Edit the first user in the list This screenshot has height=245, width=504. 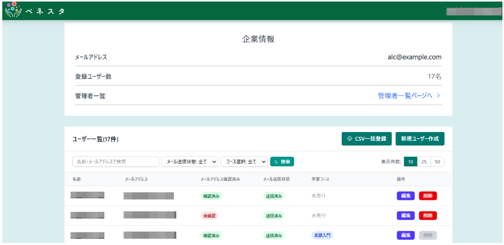pyautogui.click(x=406, y=196)
